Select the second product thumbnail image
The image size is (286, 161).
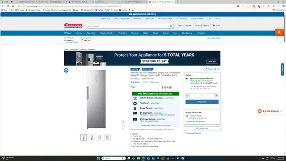[92, 137]
